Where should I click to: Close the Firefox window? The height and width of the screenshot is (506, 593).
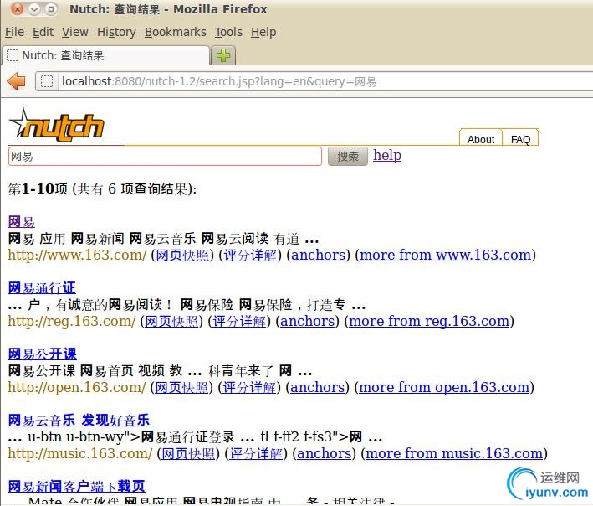[17, 8]
